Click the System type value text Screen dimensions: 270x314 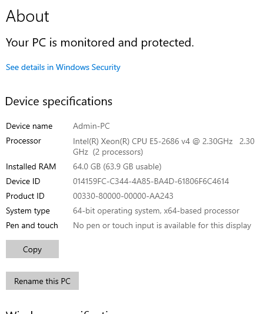click(x=156, y=211)
